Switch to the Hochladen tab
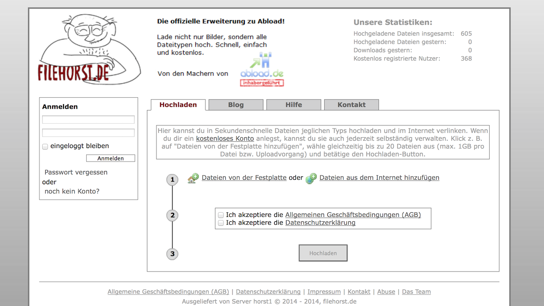This screenshot has width=544, height=306. pyautogui.click(x=178, y=105)
